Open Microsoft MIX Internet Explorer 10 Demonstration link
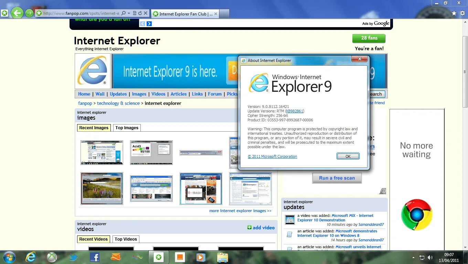Viewport: 468px width, 264px height. coord(335,218)
